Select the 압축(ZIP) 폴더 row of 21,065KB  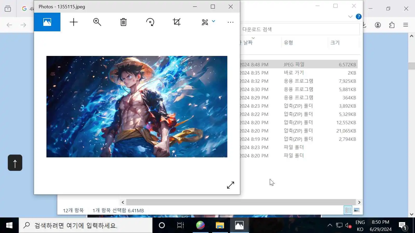point(299,131)
